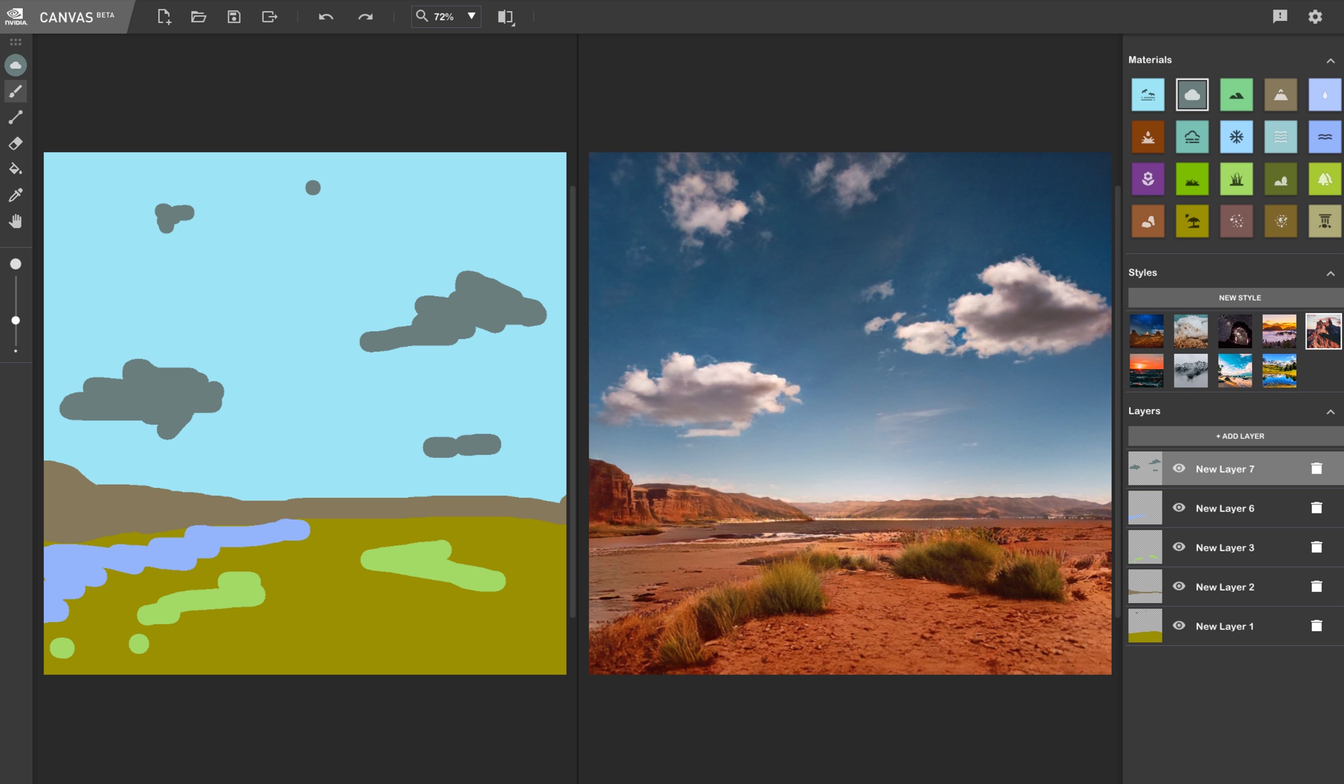Collapse the Styles panel

[x=1330, y=273]
